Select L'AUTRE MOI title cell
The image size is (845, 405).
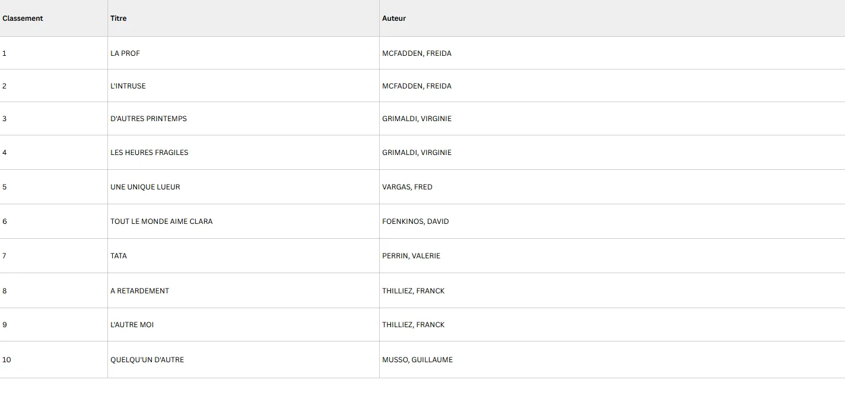pyautogui.click(x=243, y=325)
